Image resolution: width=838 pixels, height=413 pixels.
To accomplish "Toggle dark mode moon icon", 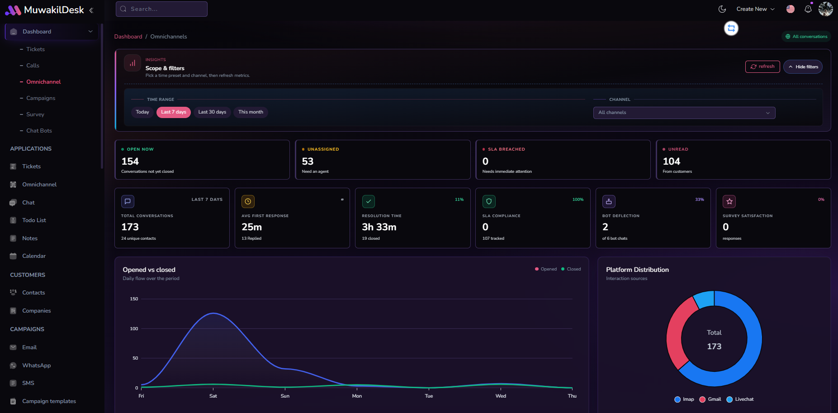I will 722,9.
